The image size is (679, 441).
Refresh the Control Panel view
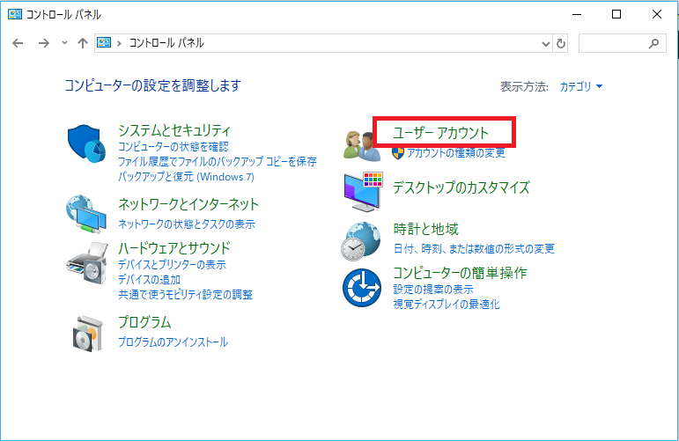561,43
